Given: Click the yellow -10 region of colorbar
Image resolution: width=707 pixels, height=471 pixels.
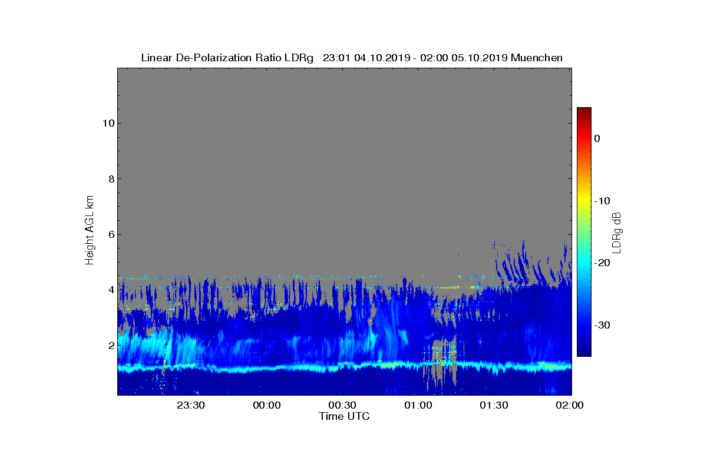Looking at the screenshot, I should pyautogui.click(x=584, y=201).
